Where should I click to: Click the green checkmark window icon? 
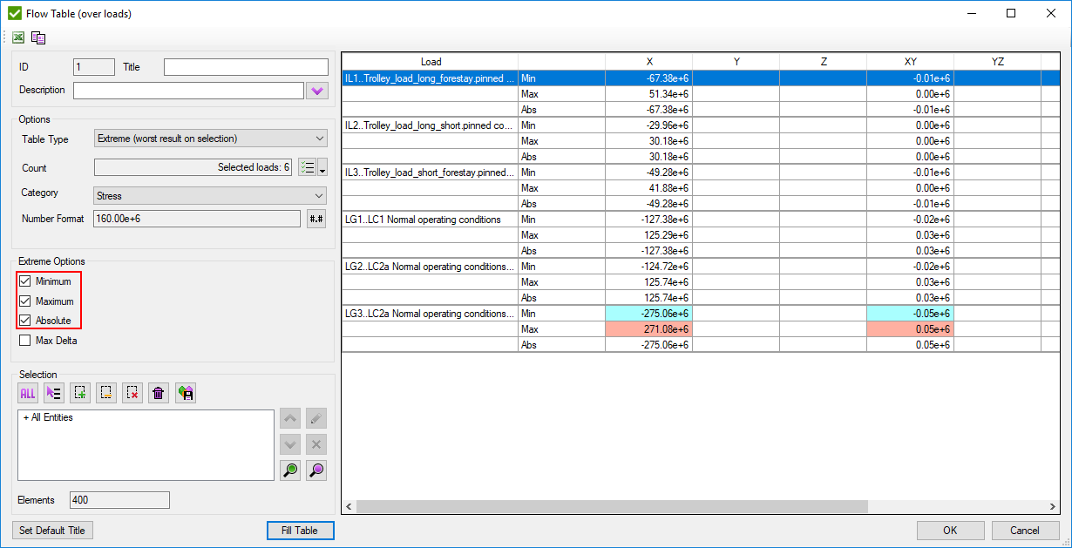pyautogui.click(x=14, y=14)
